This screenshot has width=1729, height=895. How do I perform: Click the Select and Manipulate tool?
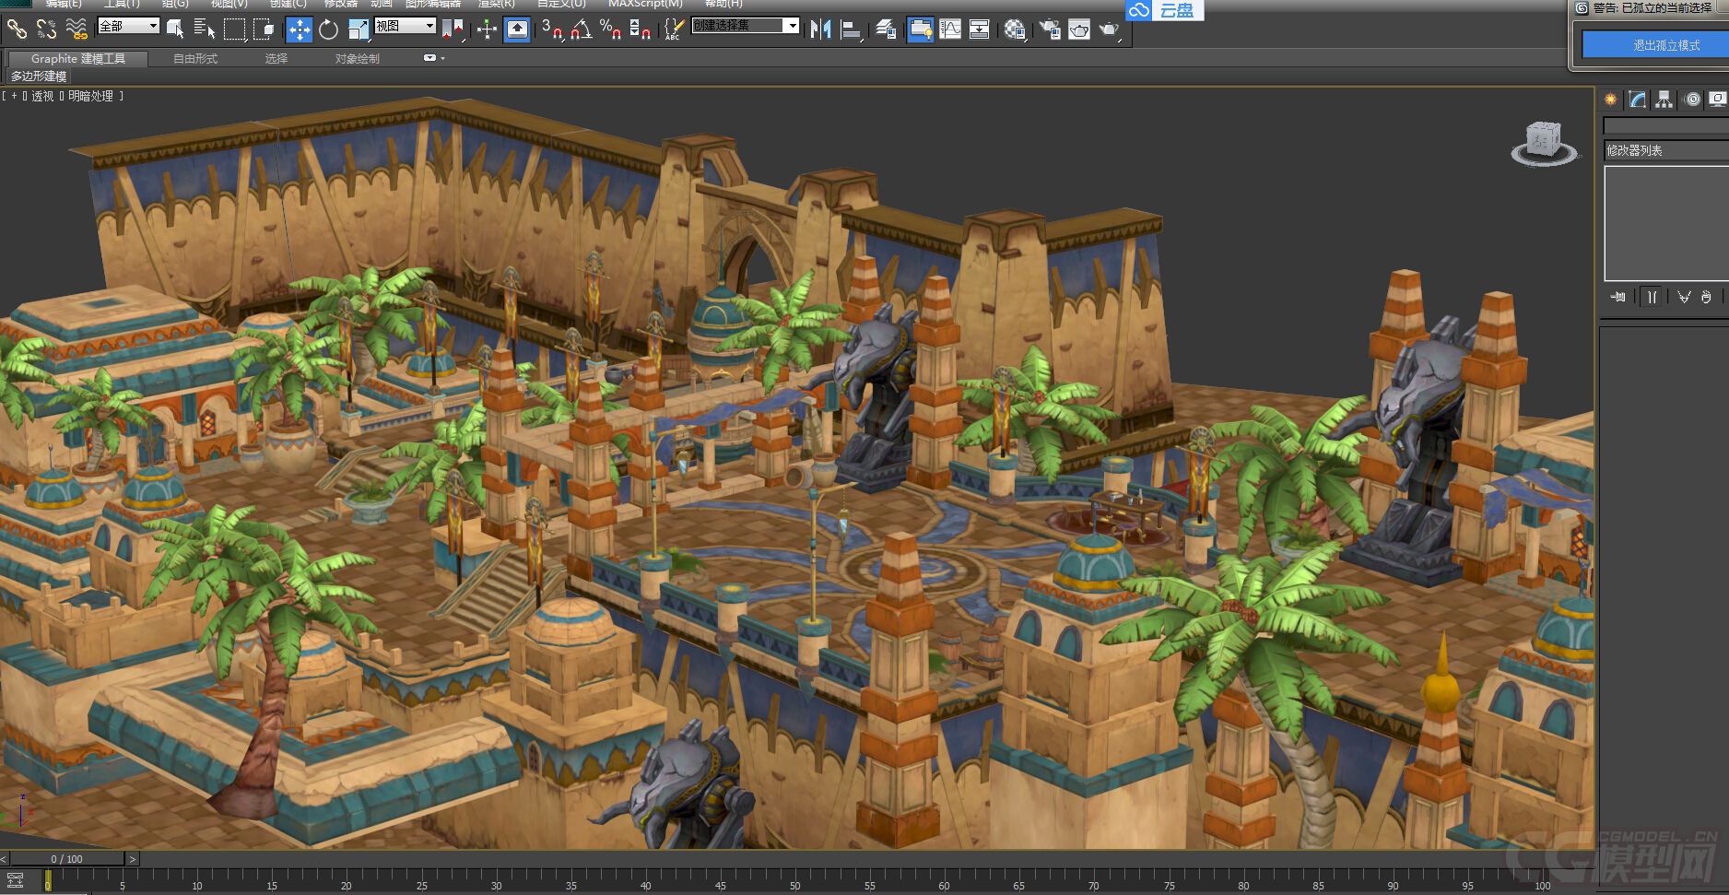tap(487, 29)
